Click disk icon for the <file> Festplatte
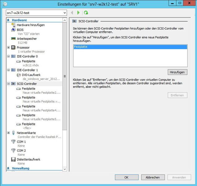The image size is (197, 186). tap(19, 124)
